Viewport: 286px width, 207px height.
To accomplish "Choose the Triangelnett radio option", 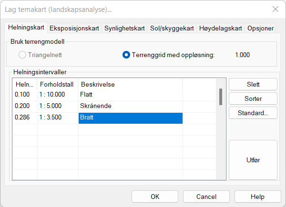I will click(22, 55).
